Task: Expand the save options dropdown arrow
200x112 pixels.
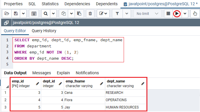Action: click(23, 13)
